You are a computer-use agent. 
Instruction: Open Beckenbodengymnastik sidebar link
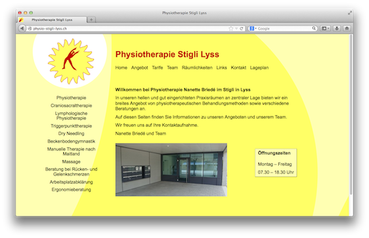pyautogui.click(x=71, y=141)
